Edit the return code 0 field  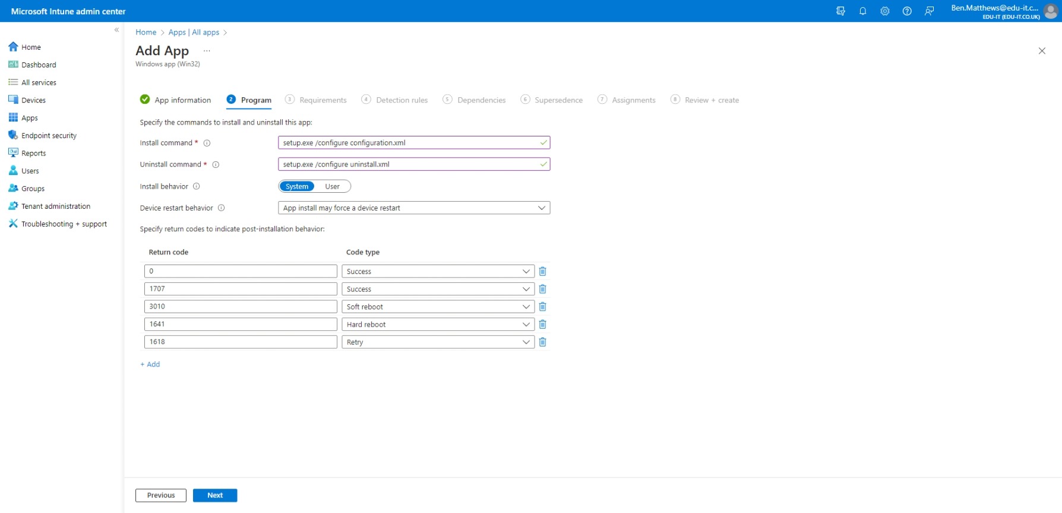click(241, 271)
